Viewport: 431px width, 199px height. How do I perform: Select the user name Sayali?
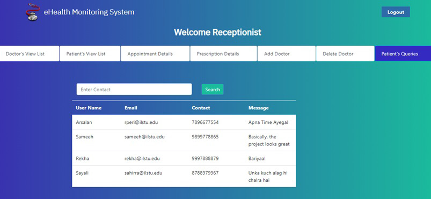(x=82, y=173)
